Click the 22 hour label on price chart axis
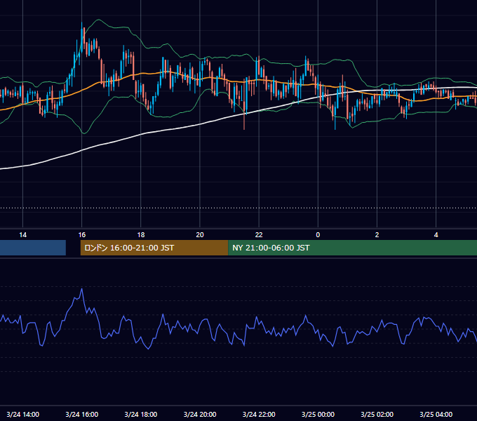This screenshot has width=477, height=421. coord(259,235)
